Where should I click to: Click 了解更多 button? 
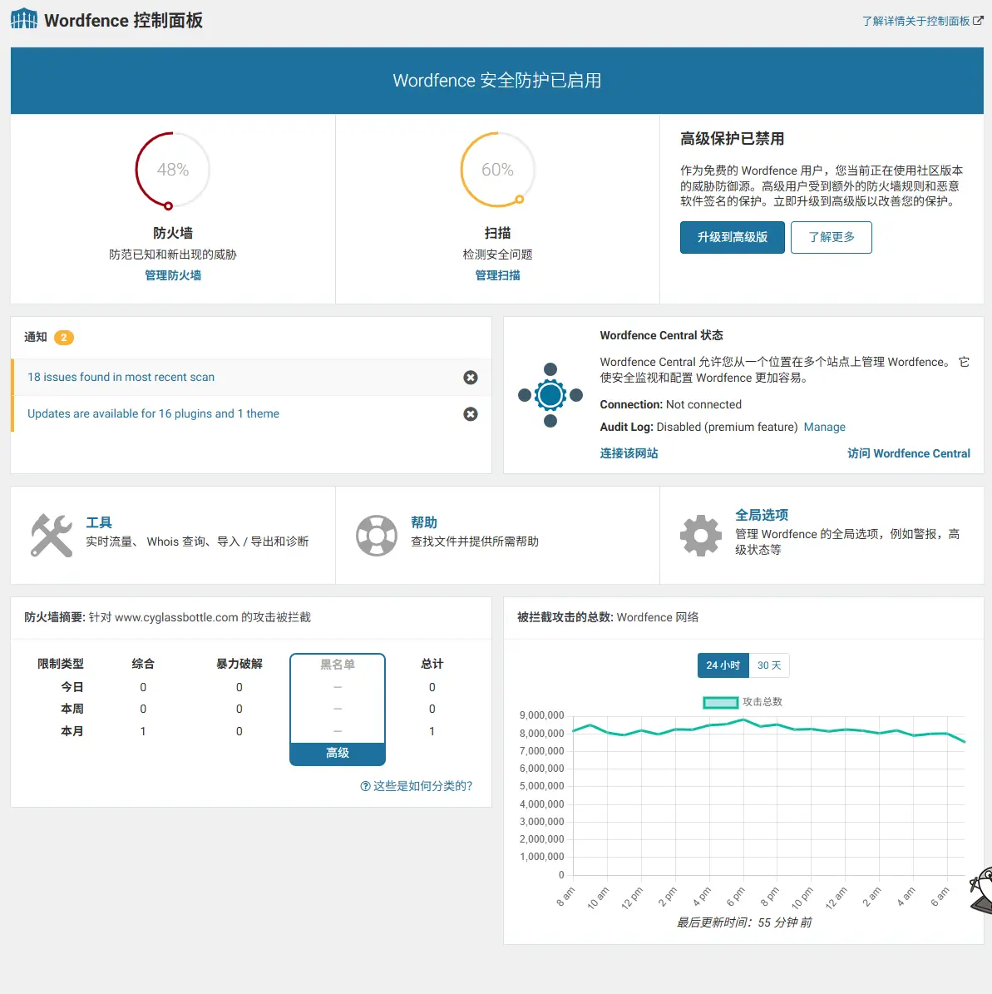coord(831,237)
